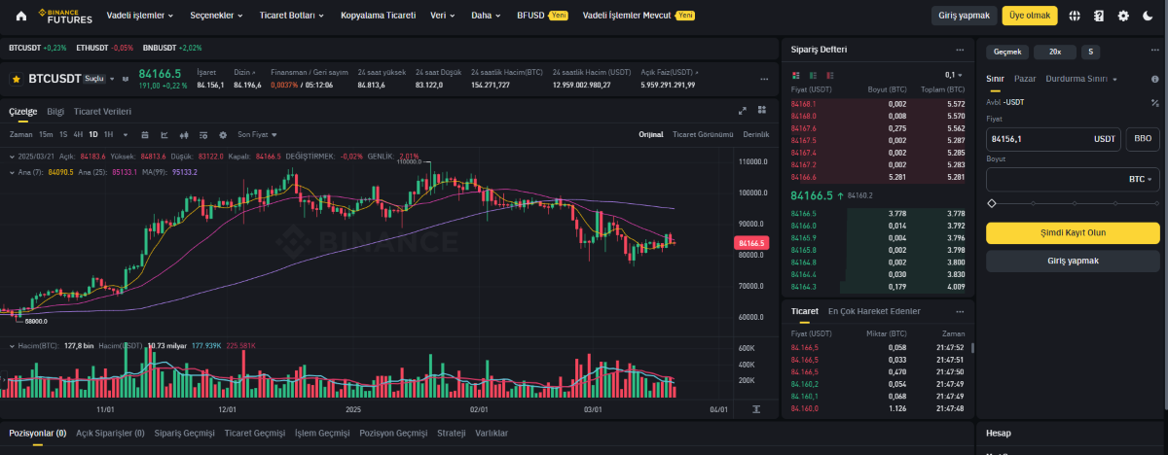Open the chart calendar date-range icon

click(145, 134)
